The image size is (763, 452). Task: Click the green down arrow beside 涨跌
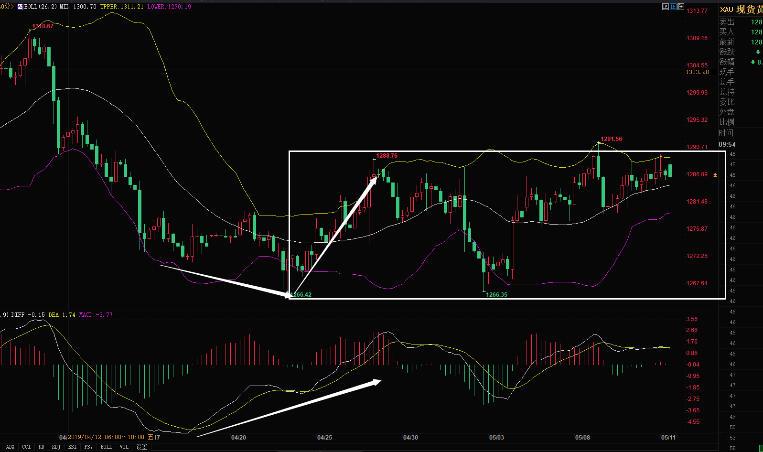[x=758, y=52]
